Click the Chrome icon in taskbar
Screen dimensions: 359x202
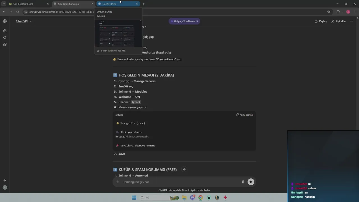[200, 198]
